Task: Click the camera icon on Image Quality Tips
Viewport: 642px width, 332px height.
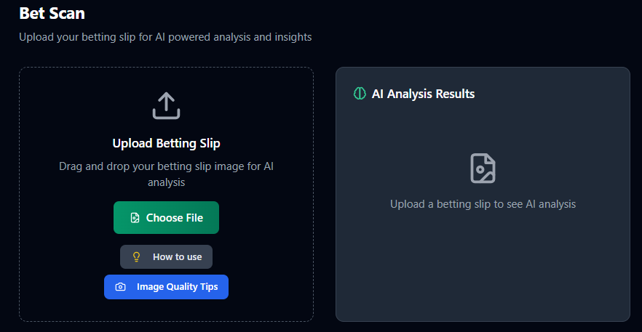Action: 121,287
